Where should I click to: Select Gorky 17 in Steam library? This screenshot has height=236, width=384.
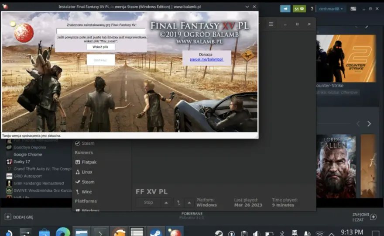[22, 162]
